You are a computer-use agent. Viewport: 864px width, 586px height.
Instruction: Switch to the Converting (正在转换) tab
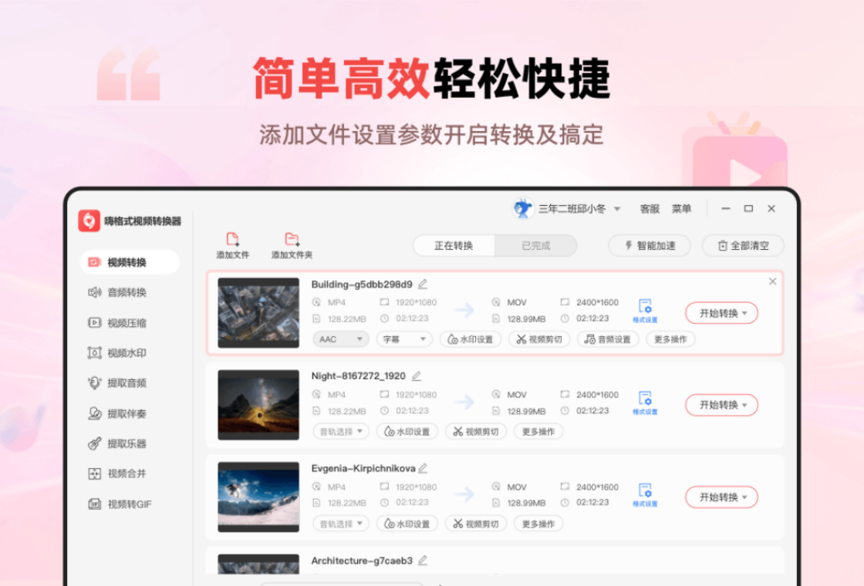[454, 246]
